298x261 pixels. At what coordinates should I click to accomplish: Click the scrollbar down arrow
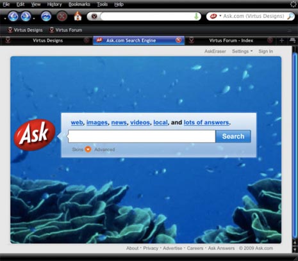point(295,249)
